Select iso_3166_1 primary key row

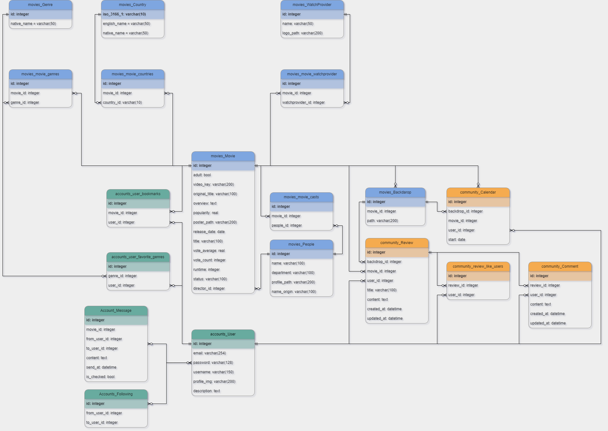pos(124,14)
